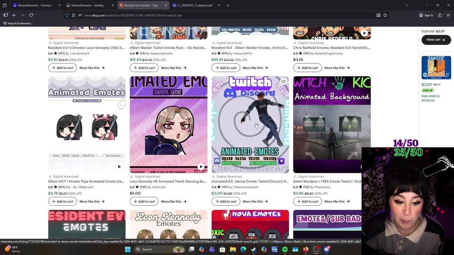Open the Leon Kennedy Twerk listing thumbnail

168,125
